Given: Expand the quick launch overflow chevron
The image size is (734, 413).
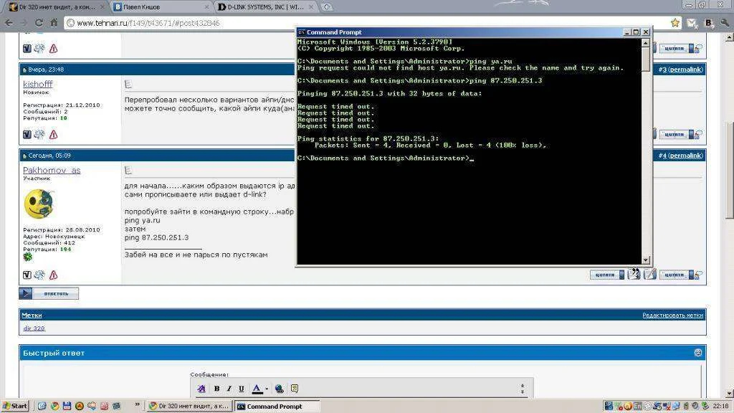Looking at the screenshot, I should point(137,404).
